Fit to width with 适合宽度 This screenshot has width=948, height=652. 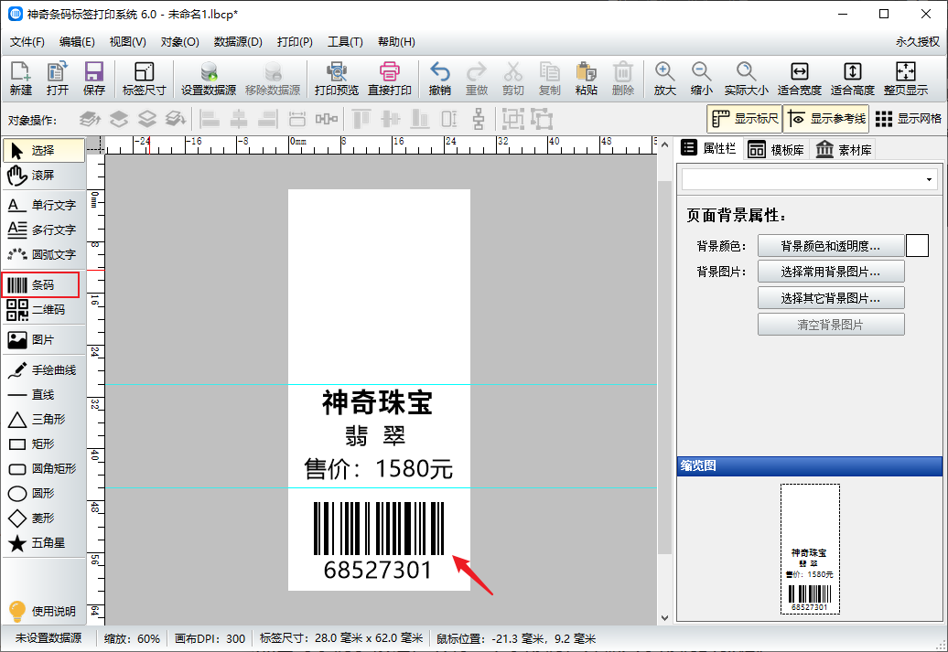point(799,79)
